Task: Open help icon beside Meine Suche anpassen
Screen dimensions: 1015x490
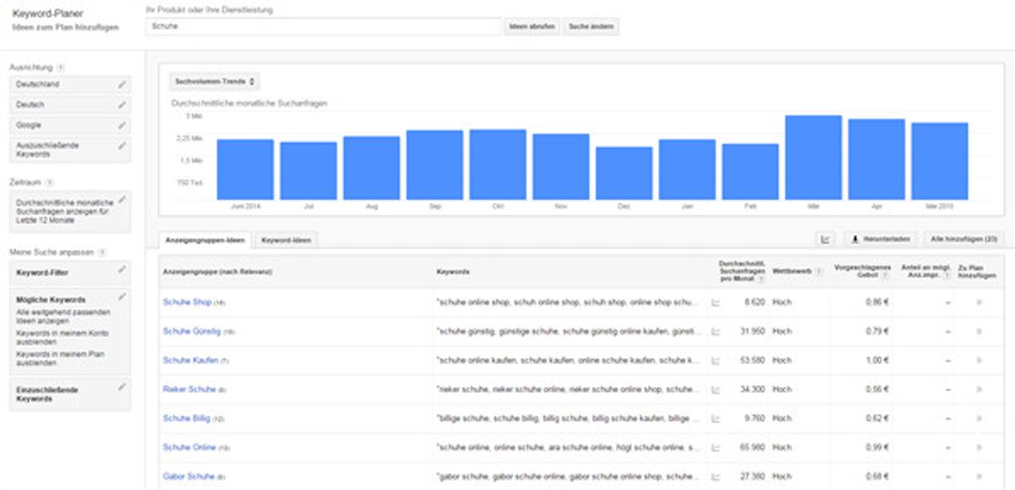Action: [x=101, y=252]
